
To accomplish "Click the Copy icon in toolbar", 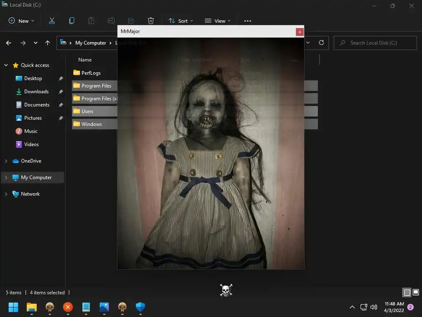I will [72, 21].
